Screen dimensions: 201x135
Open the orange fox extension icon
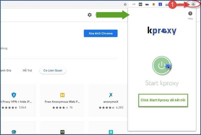[154, 5]
